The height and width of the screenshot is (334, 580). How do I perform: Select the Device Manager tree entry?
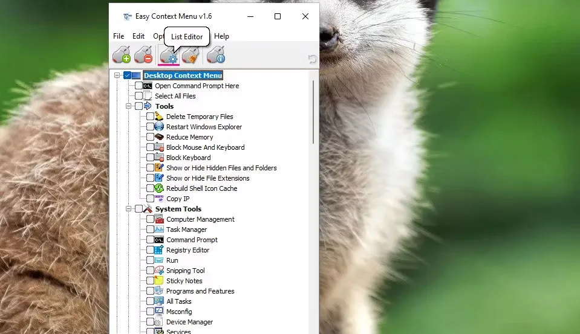pyautogui.click(x=189, y=322)
